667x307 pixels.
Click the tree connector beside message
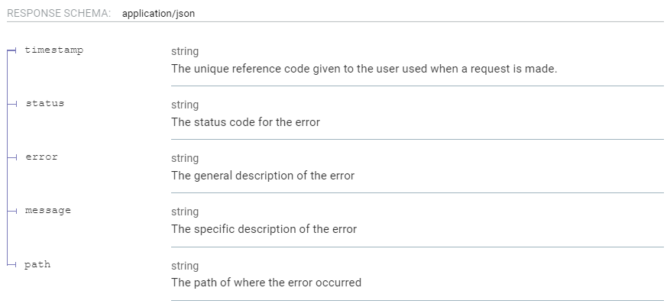tap(11, 211)
